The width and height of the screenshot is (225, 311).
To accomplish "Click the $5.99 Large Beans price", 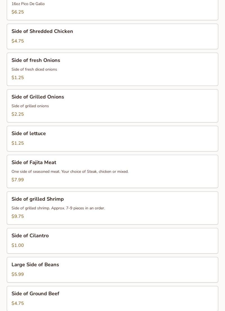I will [x=18, y=274].
